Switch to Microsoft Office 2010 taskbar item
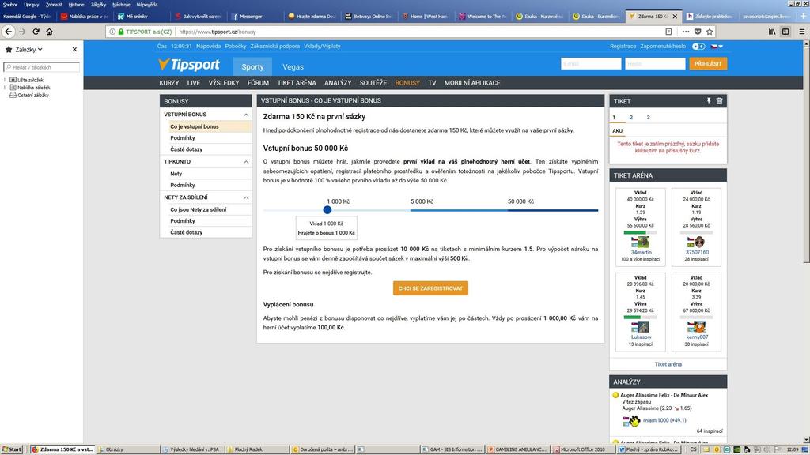Screen dimensions: 810x455 point(583,449)
